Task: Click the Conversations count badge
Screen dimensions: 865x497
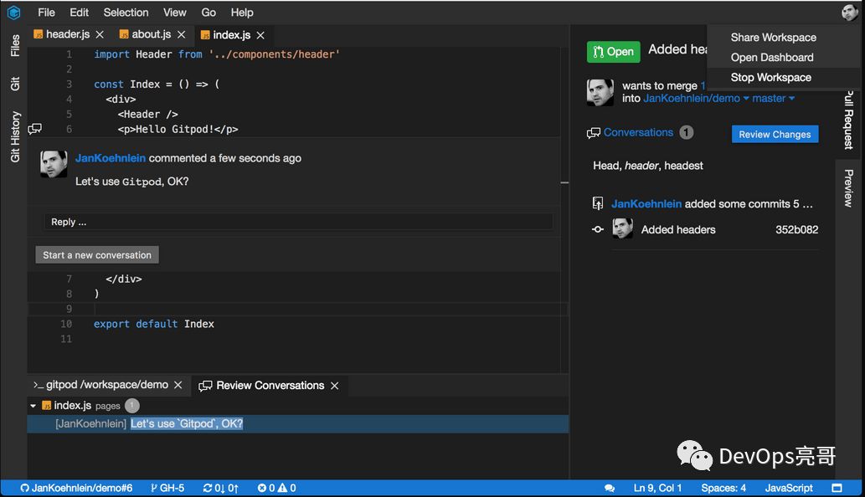Action: pyautogui.click(x=687, y=133)
